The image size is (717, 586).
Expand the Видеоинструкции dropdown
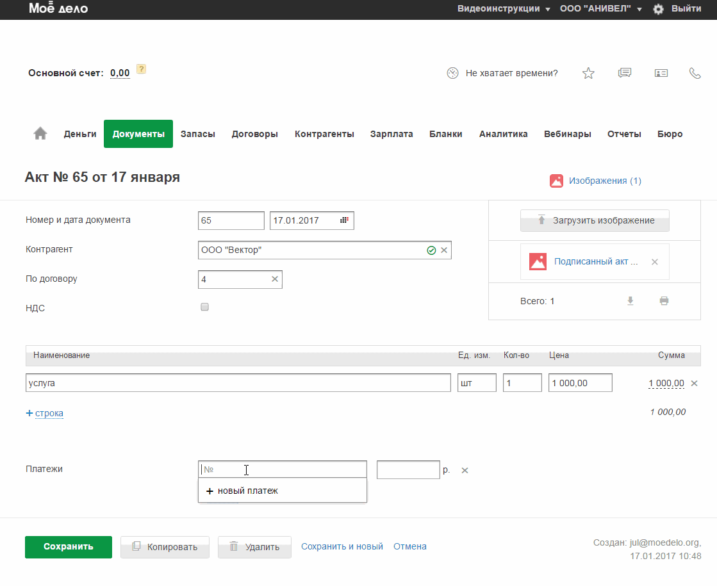[x=504, y=9]
